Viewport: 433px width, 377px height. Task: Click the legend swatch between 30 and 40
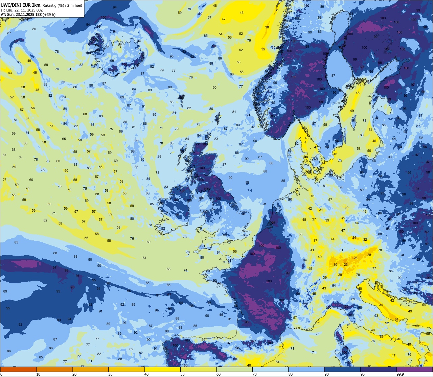[126, 370]
